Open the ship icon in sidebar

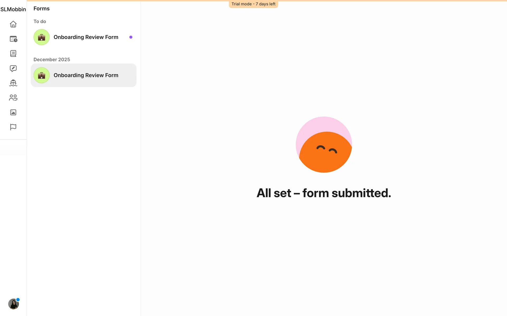pyautogui.click(x=13, y=83)
